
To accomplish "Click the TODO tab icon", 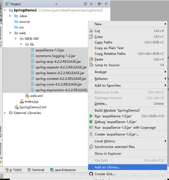I will [7, 170].
